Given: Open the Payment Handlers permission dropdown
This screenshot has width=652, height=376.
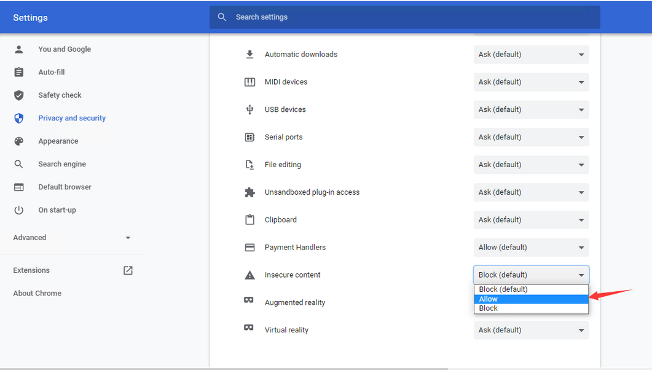Looking at the screenshot, I should [x=531, y=248].
